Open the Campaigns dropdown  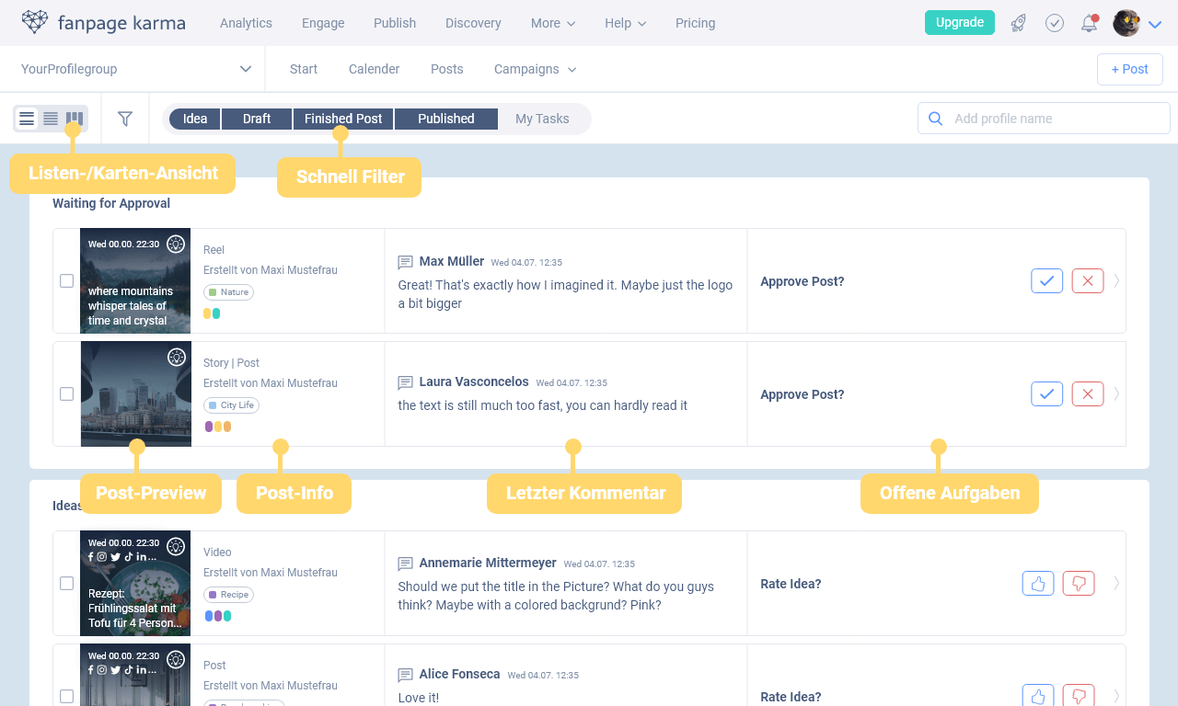tap(535, 69)
